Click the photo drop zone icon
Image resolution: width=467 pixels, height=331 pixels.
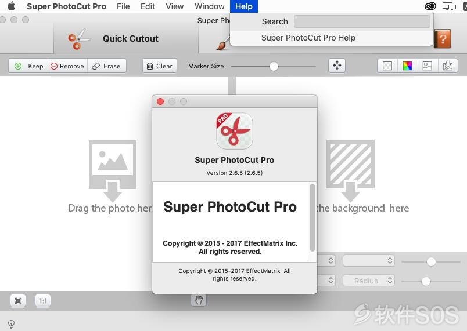tap(113, 171)
